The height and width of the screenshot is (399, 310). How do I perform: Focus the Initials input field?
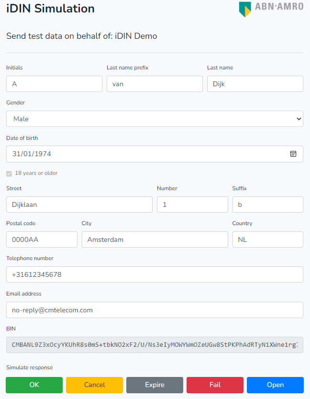(x=55, y=84)
